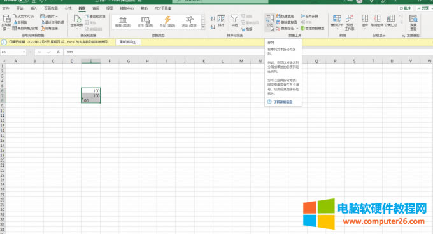Click Remove Duplicates icon

(278, 22)
